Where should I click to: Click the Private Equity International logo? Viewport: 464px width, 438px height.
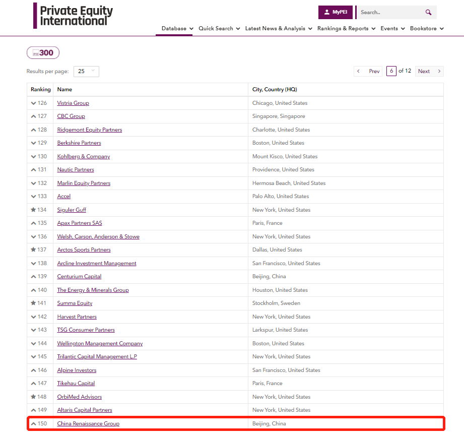pos(74,16)
